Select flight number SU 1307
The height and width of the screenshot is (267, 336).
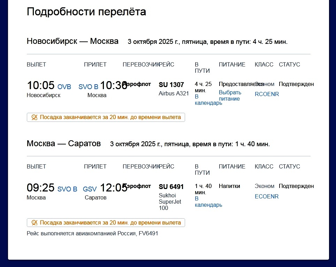click(171, 85)
